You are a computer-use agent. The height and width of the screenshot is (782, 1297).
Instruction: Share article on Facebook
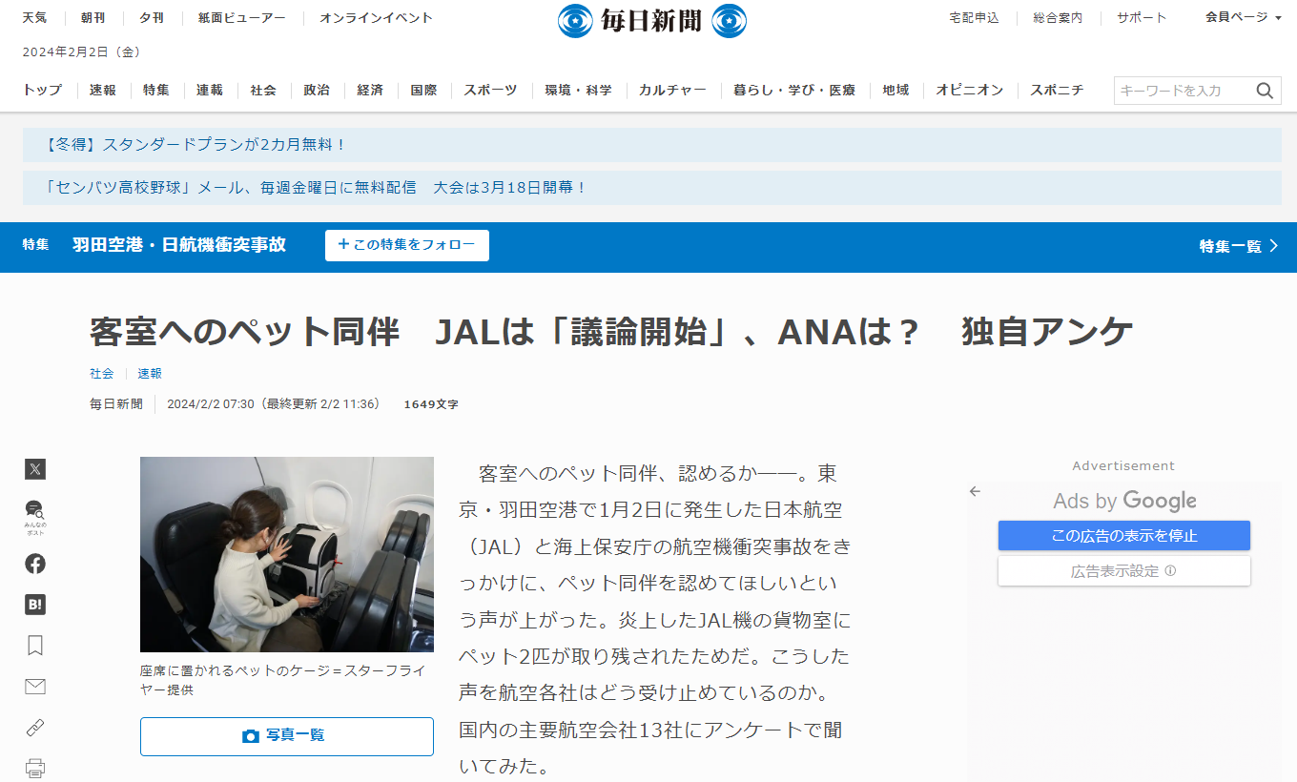[35, 564]
